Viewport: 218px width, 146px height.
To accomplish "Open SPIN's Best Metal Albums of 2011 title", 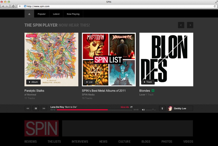I will 104,91.
